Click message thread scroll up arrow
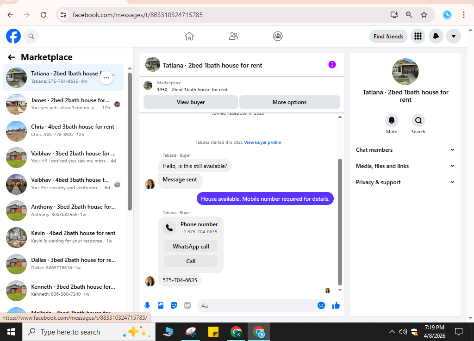Screen dimensions: 474x341 pos(340,117)
